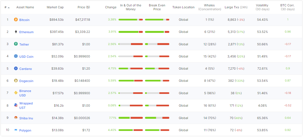Sort by Large Txs (24h) header
The height and width of the screenshot is (137, 303).
tap(236, 7)
